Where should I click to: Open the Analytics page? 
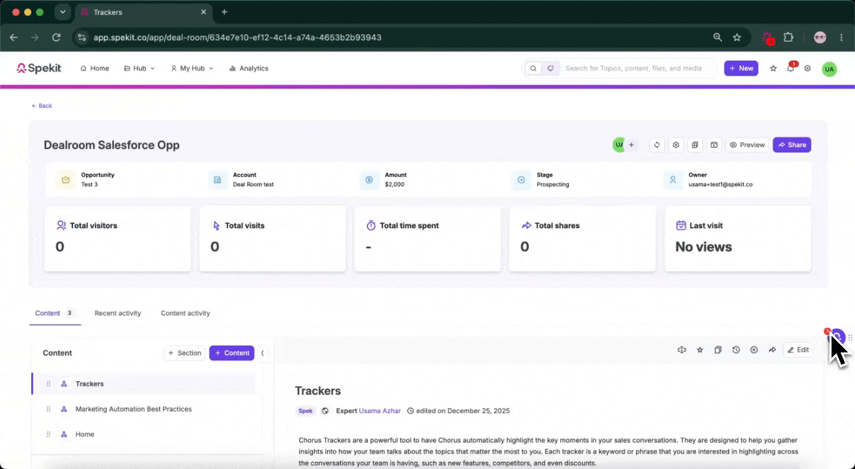(x=248, y=68)
